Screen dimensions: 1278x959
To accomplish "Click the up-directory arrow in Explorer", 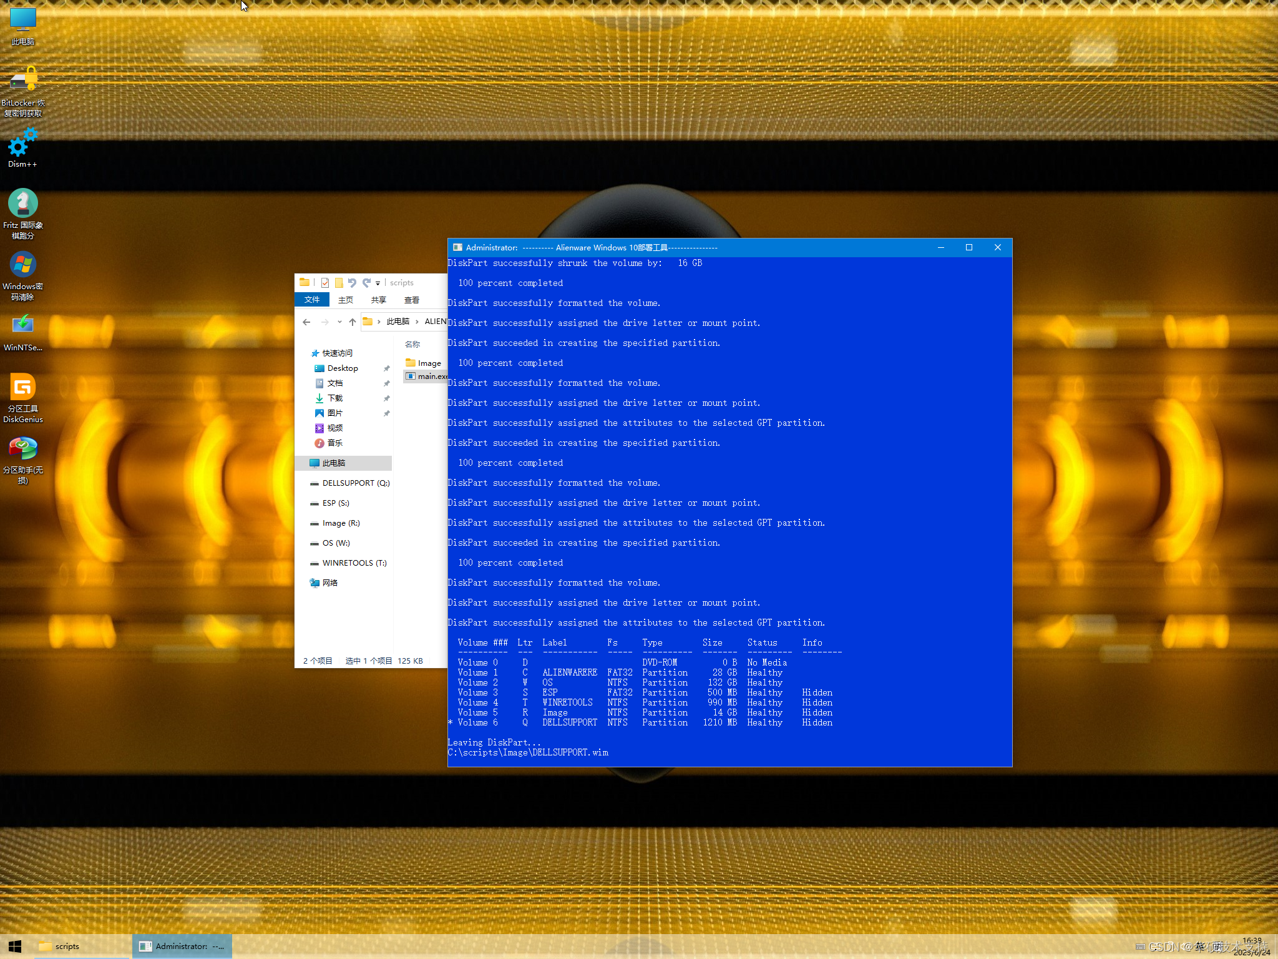I will 353,322.
